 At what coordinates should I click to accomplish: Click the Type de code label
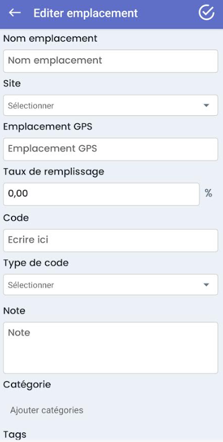point(36,263)
